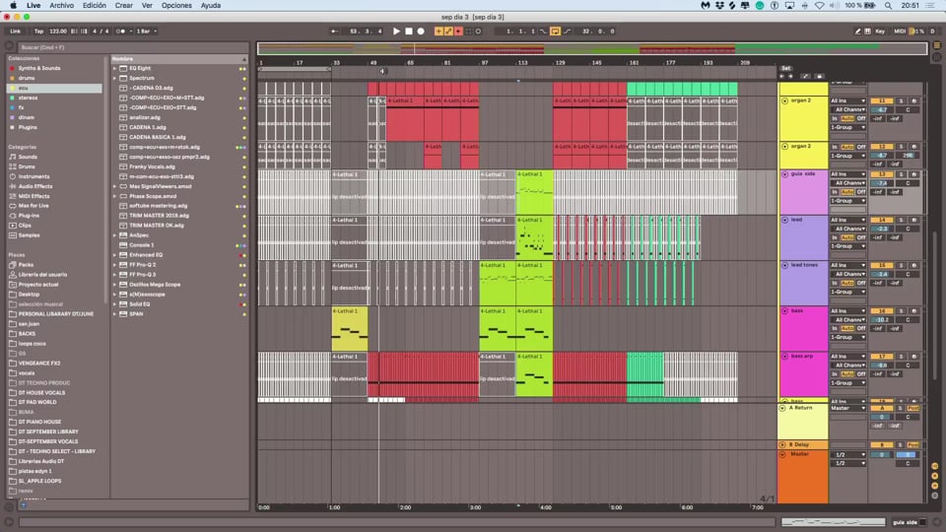946x532 pixels.
Task: Go to next locator arrow
Action: pyautogui.click(x=790, y=76)
